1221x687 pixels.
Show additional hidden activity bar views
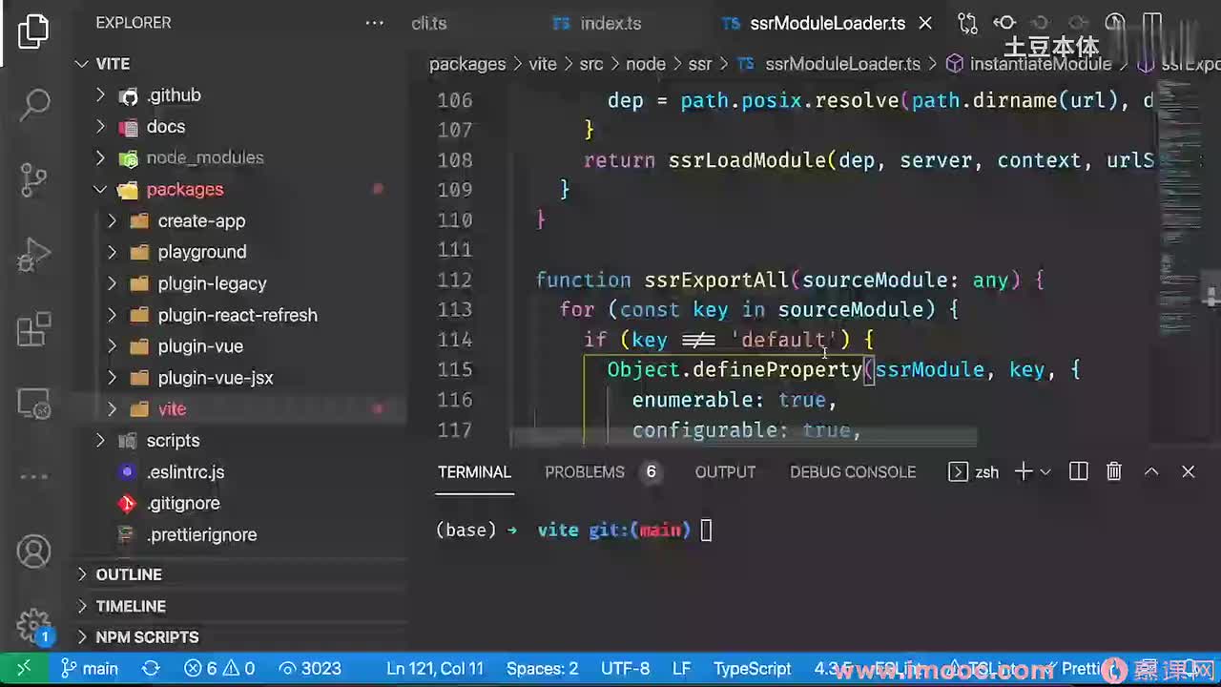(x=33, y=476)
